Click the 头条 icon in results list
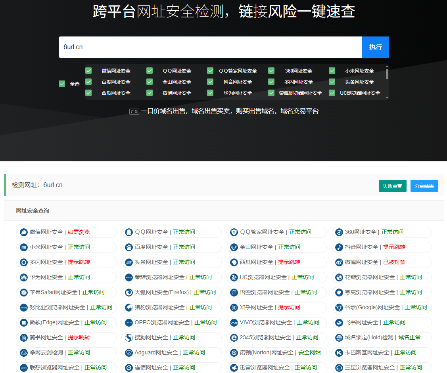 coord(129,262)
